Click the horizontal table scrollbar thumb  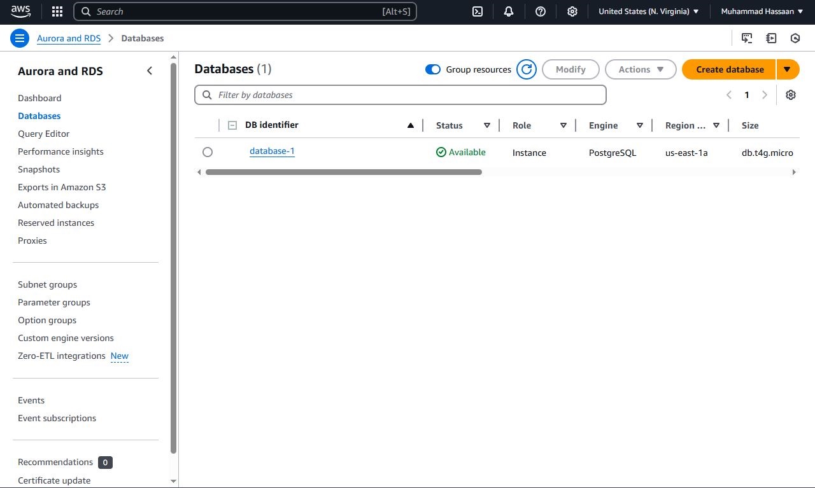pos(344,172)
